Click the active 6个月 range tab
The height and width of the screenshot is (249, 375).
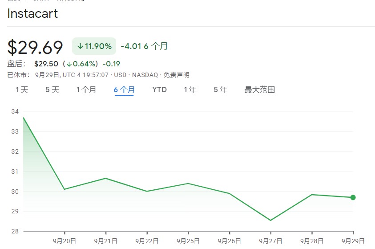pyautogui.click(x=124, y=90)
